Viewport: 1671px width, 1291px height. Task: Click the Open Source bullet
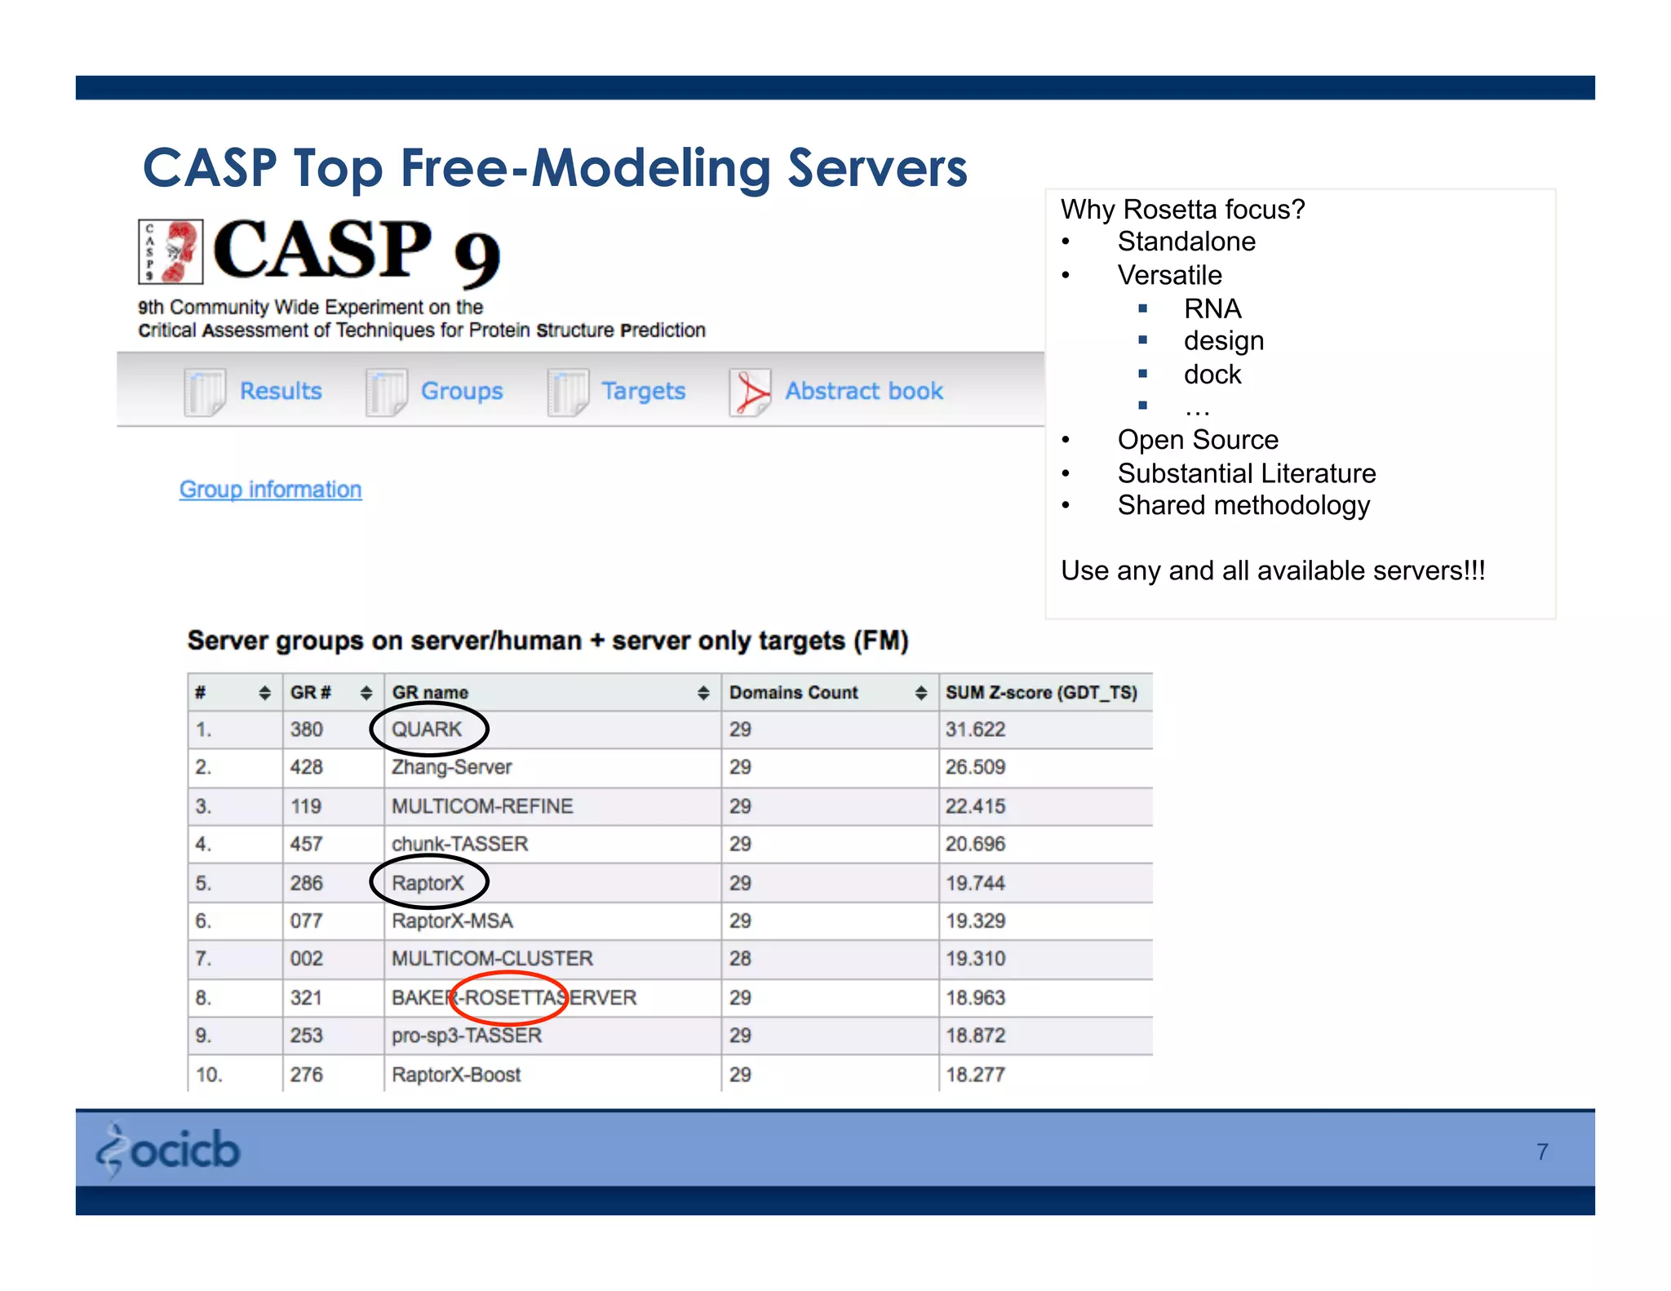click(x=1198, y=440)
